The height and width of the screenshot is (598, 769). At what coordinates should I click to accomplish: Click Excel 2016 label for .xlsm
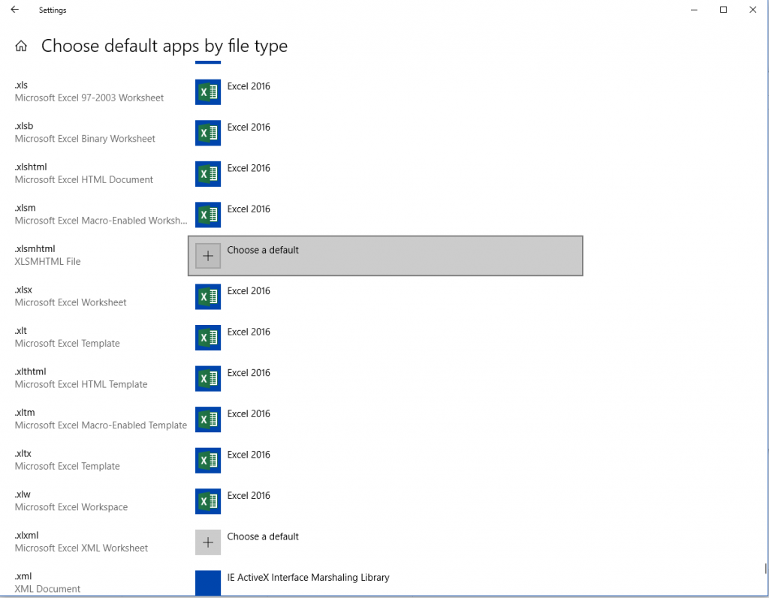pyautogui.click(x=249, y=209)
